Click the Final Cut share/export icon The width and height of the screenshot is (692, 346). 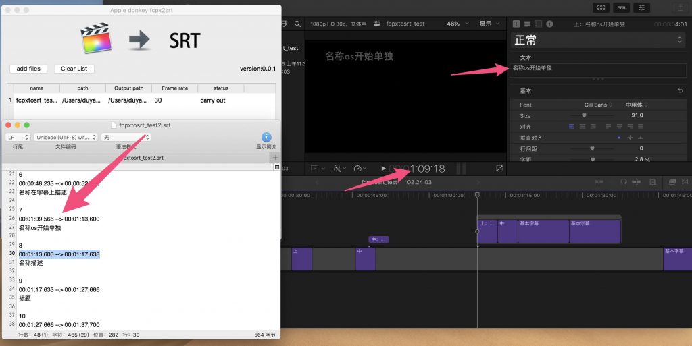[680, 7]
